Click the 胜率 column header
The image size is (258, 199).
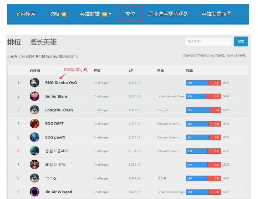[189, 71]
